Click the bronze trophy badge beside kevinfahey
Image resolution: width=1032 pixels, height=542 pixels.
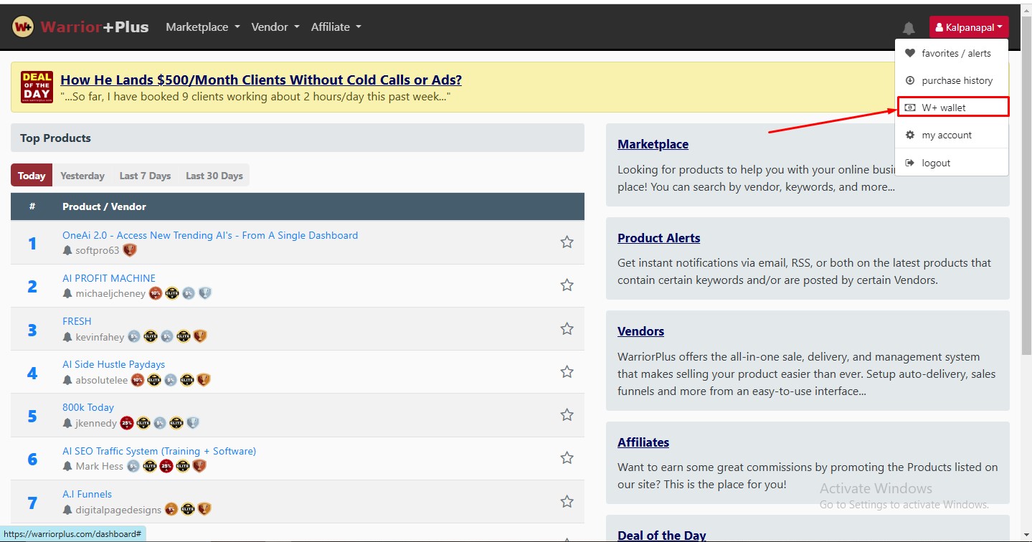(x=200, y=336)
